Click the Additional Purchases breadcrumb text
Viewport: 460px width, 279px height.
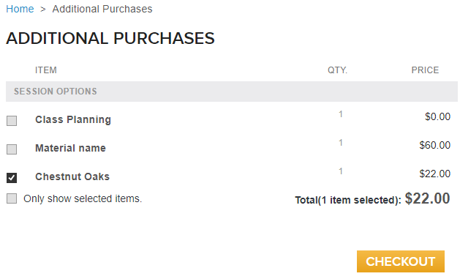pyautogui.click(x=102, y=9)
